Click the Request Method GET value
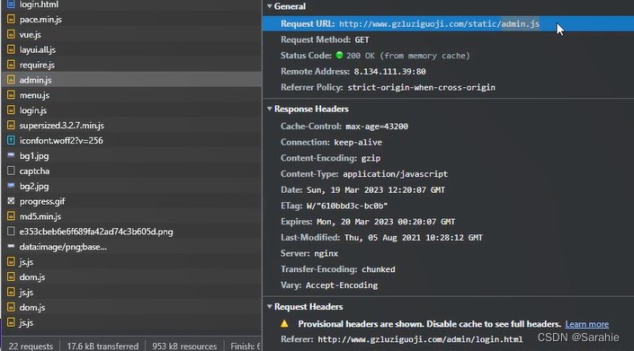Screen dimensions: 634x351 click(x=362, y=39)
